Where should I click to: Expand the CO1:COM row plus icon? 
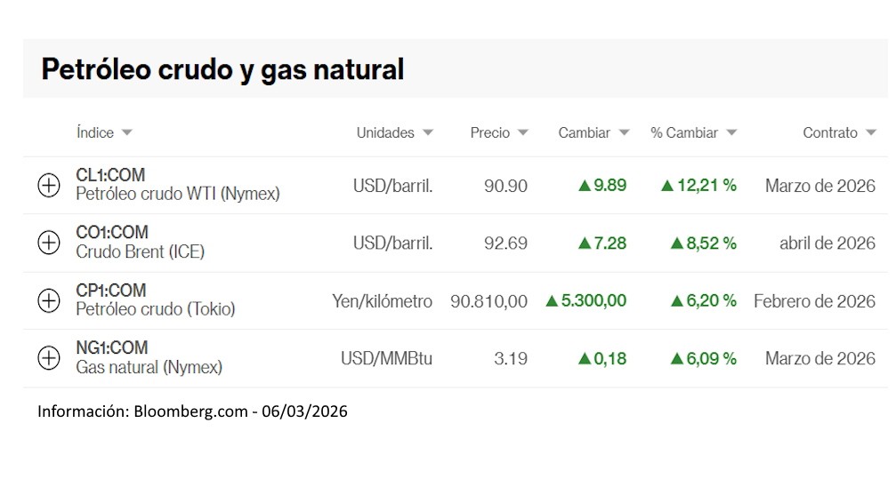point(49,243)
